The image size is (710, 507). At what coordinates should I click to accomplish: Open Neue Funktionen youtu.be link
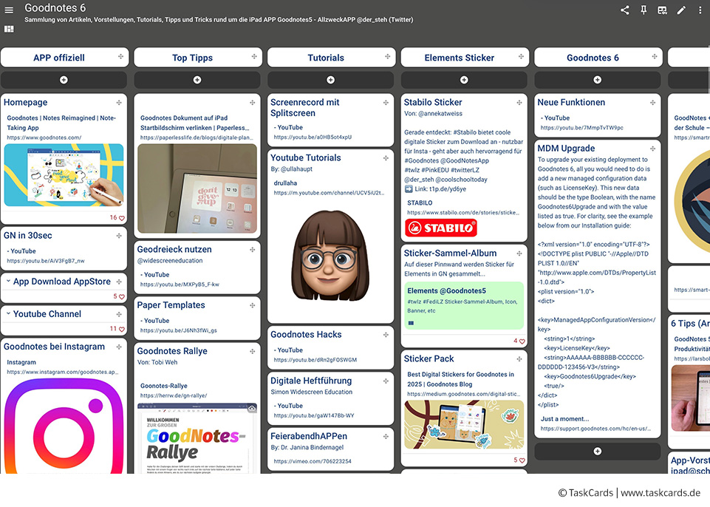[x=582, y=128]
